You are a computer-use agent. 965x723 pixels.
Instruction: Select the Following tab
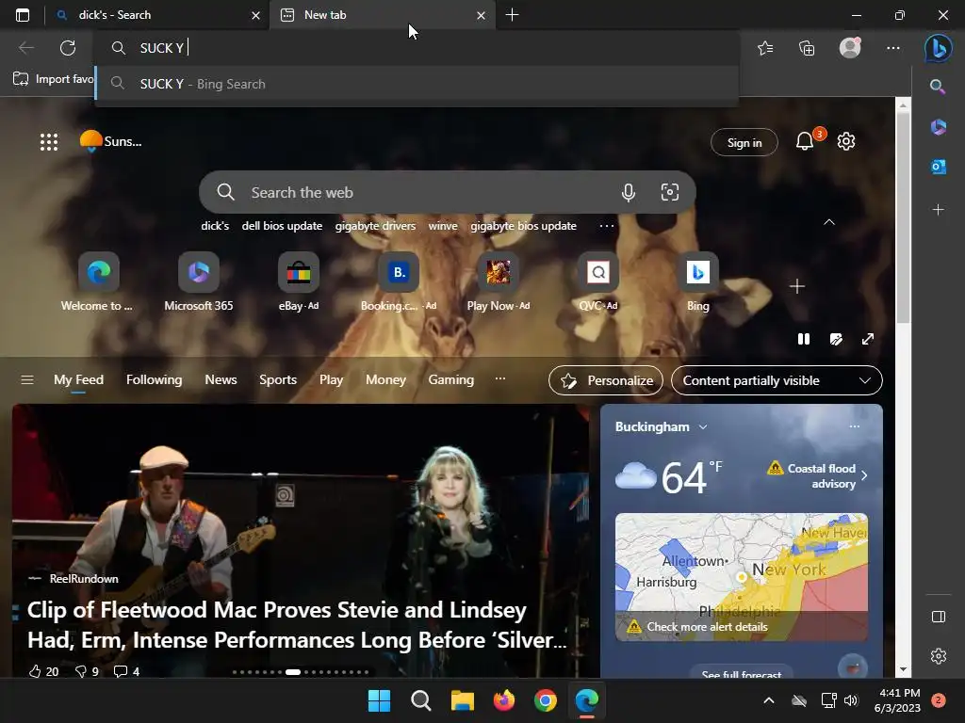tap(154, 380)
